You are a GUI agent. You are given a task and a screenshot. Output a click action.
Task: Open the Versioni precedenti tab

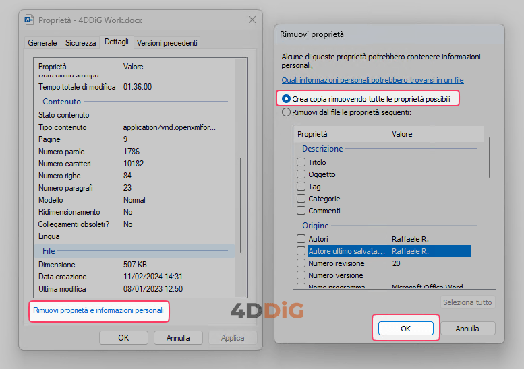167,43
